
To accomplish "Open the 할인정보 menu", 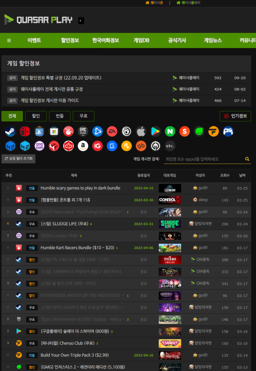I will (70, 40).
